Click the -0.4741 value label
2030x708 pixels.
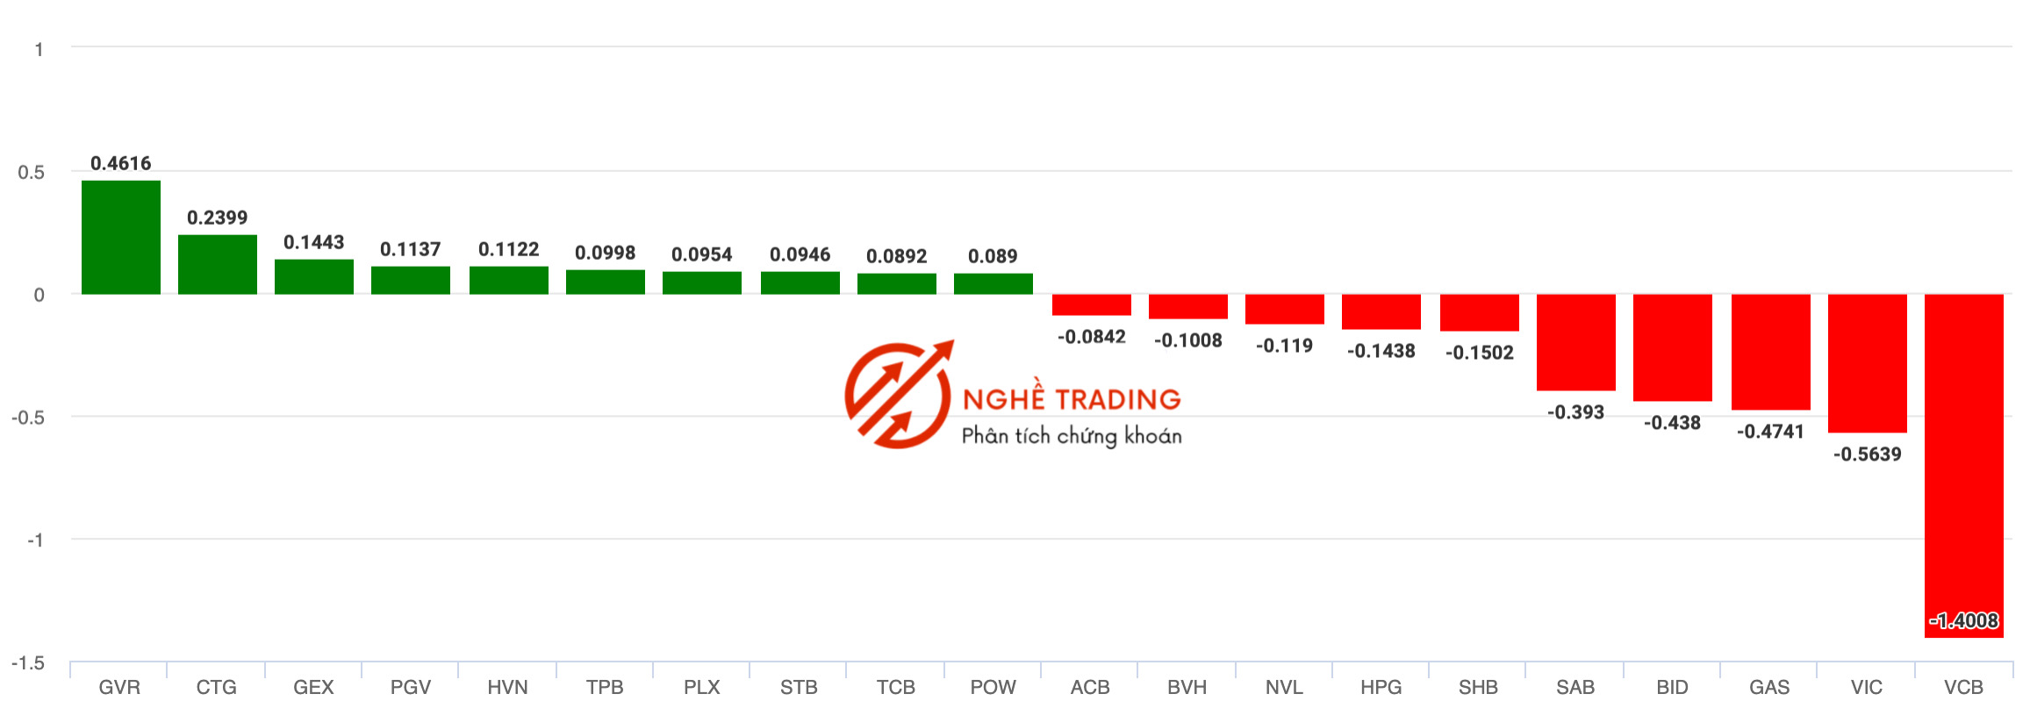[x=1771, y=433]
